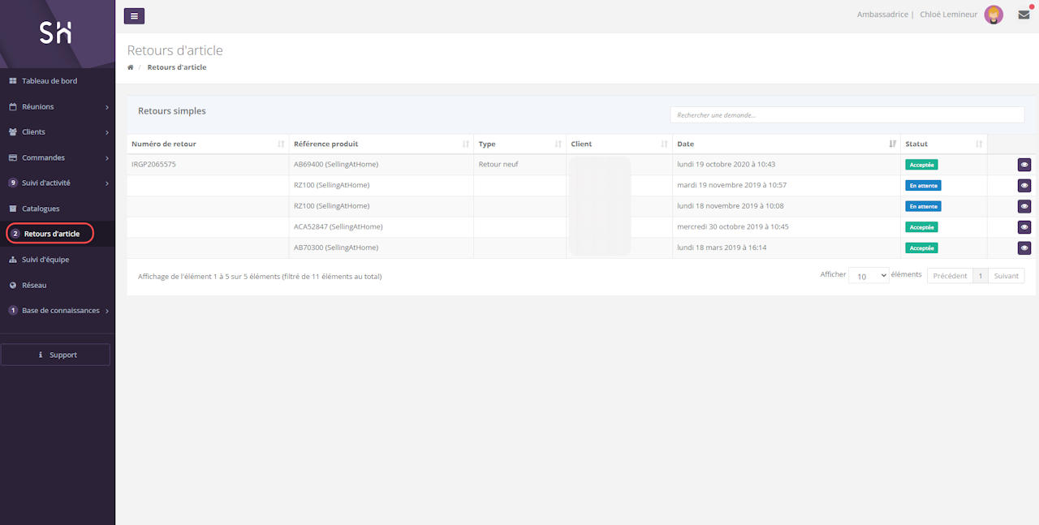
Task: View the ACA52847 return via eye icon
Action: (x=1024, y=227)
